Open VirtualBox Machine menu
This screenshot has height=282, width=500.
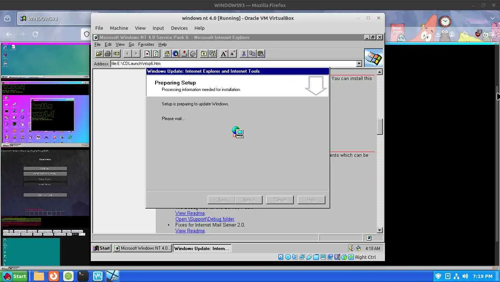point(119,28)
